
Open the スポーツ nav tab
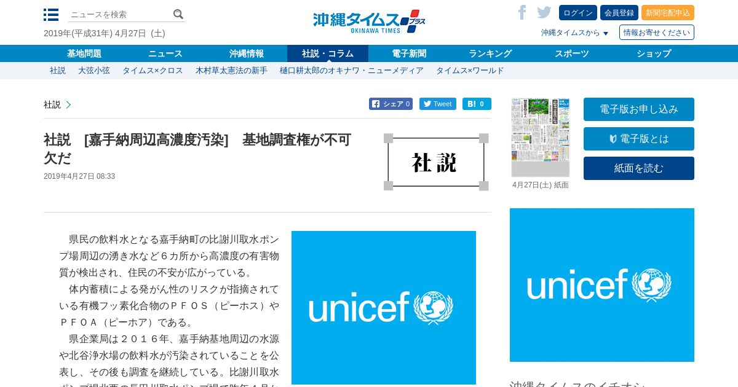click(572, 53)
